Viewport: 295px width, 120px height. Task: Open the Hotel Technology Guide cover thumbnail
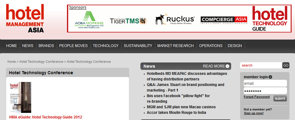20,97
